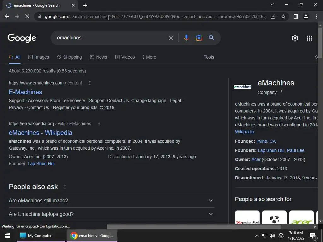Viewport: 323px width, 242px height.
Task: Click the horizontal scrollbar right arrow
Action: pos(315,227)
